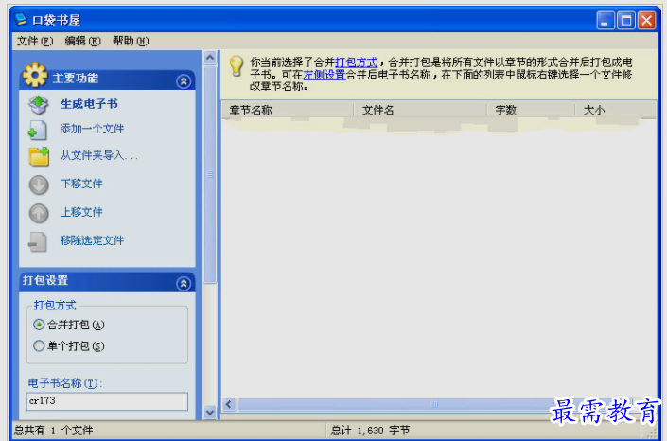
Task: Open the 打包方式 hyperlink in the tip
Action: [357, 62]
